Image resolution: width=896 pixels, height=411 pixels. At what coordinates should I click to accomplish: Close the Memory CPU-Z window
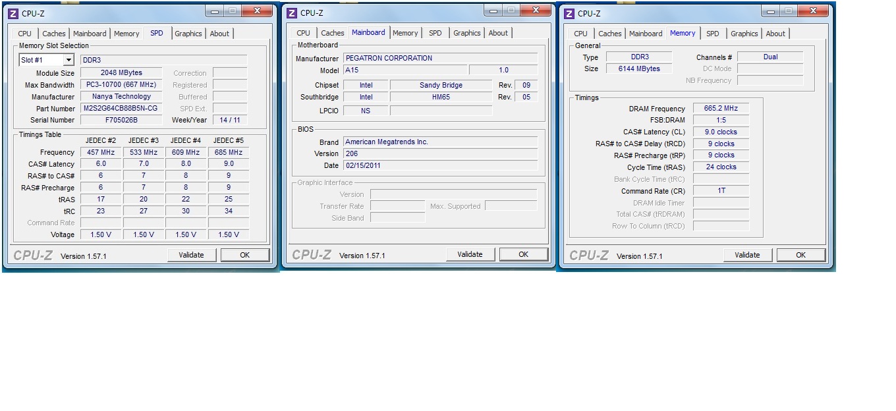tap(813, 11)
